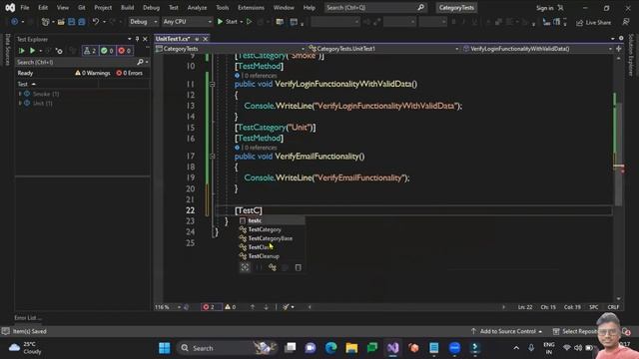The image size is (639, 359).
Task: Collapse the VerifyEmailFunctionality method outline
Action: (213, 157)
